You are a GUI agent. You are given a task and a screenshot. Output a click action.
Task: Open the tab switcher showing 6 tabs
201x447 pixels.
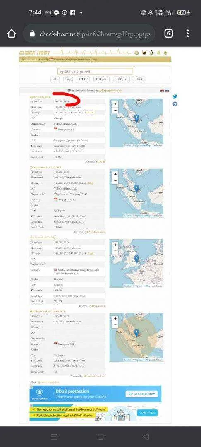tap(169, 34)
